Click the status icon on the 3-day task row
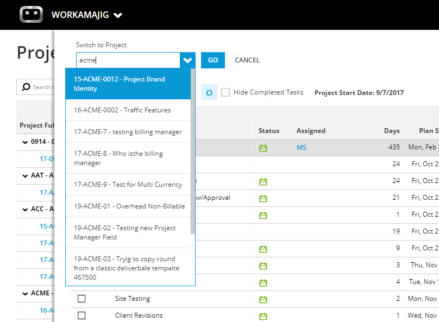The width and height of the screenshot is (439, 322). pos(264,265)
